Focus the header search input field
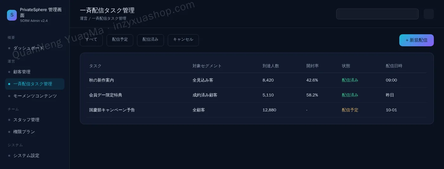 click(377, 14)
